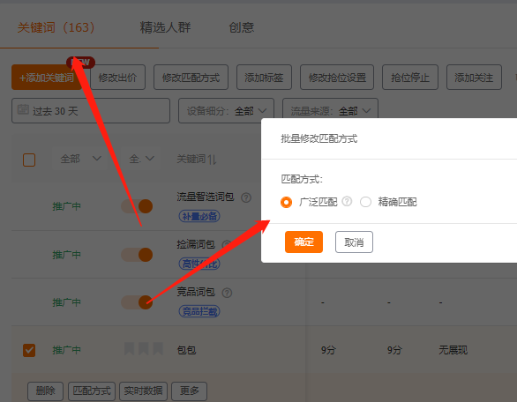Viewport: 517px width, 402px height.
Task: Expand the 流量来源 dropdown
Action: [x=330, y=111]
